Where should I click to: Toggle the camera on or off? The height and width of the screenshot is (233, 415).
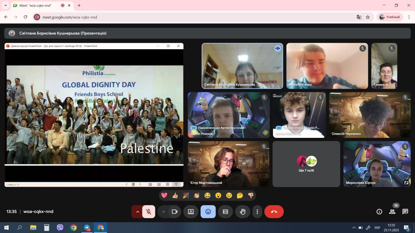174,212
